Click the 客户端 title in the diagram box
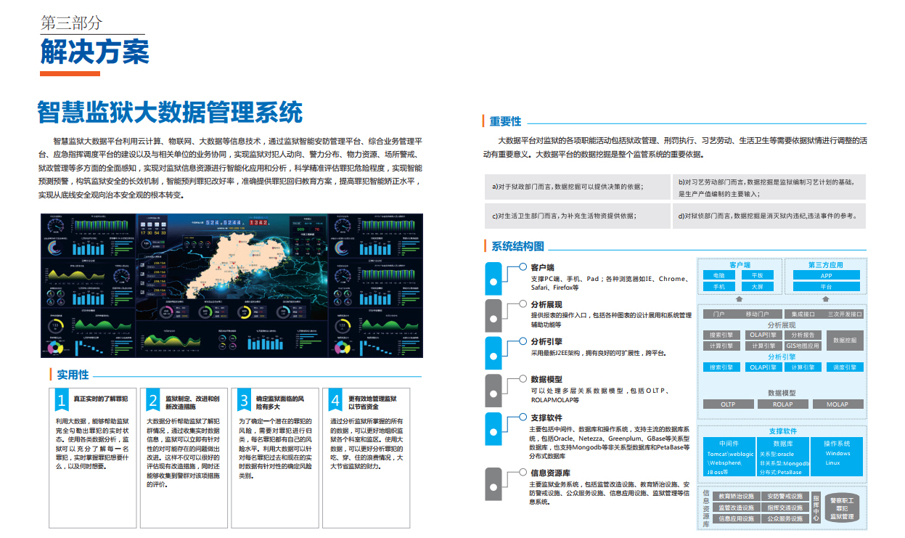 [740, 265]
